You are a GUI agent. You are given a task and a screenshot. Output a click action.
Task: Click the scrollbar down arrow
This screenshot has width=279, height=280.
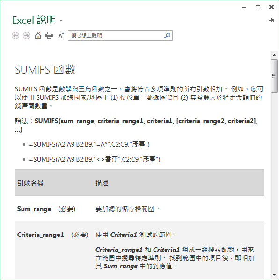tap(274, 275)
